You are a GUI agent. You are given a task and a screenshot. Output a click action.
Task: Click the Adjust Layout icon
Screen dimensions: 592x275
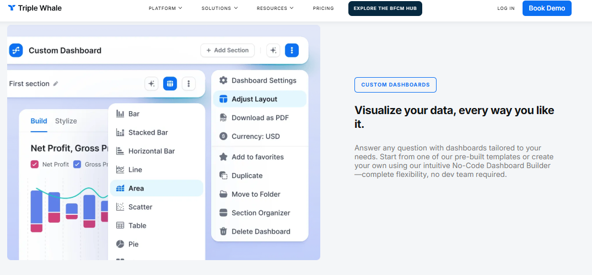tap(223, 99)
